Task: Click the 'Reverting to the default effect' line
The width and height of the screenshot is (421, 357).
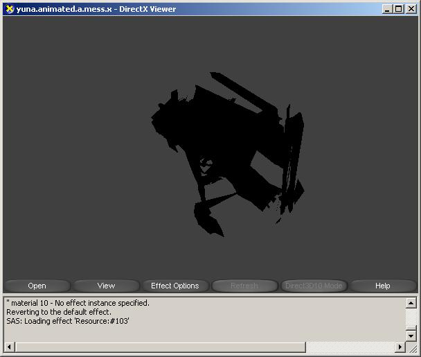Action: 59,312
